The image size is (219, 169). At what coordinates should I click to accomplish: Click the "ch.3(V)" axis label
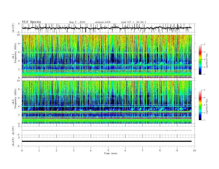13,131
